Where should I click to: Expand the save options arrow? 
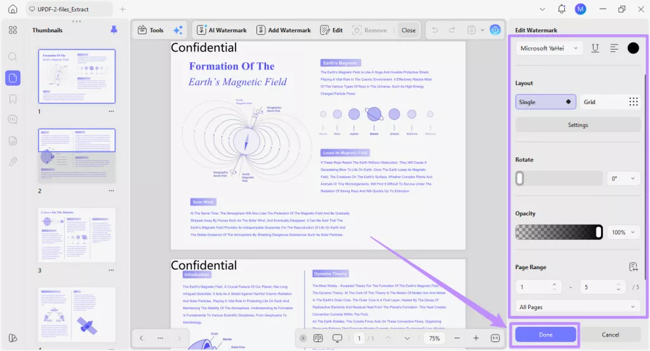(482, 30)
